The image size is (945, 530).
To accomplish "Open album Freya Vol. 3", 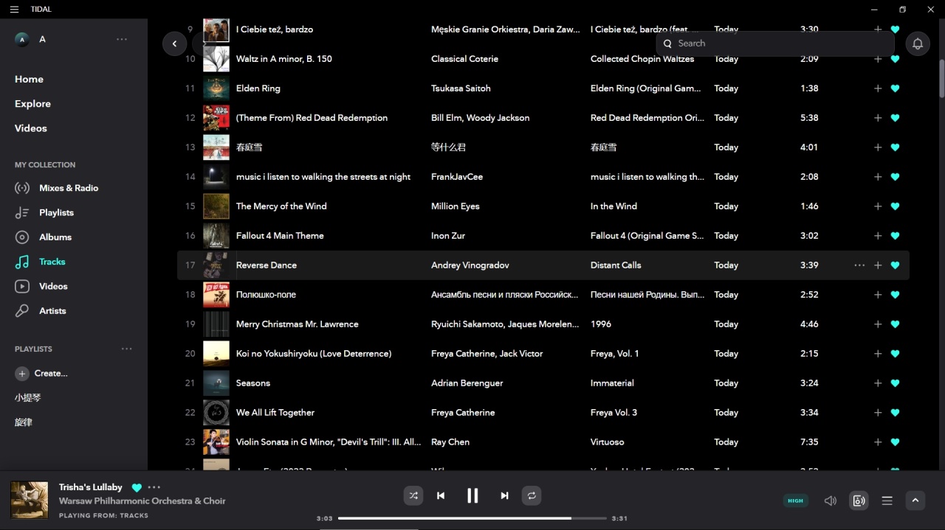I will coord(614,413).
